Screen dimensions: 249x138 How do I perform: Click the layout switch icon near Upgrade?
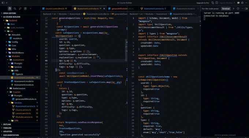(x=213, y=3)
